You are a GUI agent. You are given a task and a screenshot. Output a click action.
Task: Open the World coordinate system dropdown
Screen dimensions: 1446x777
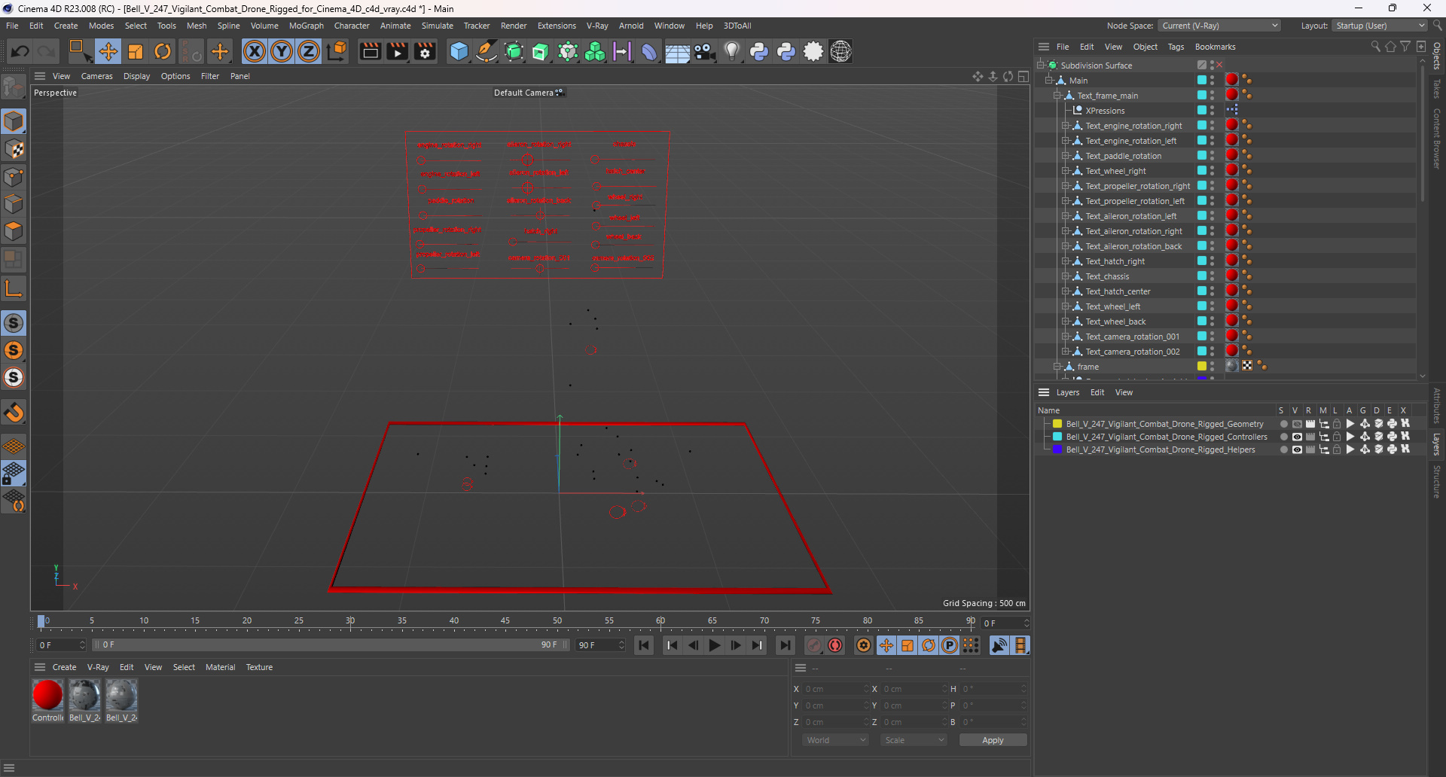click(835, 740)
